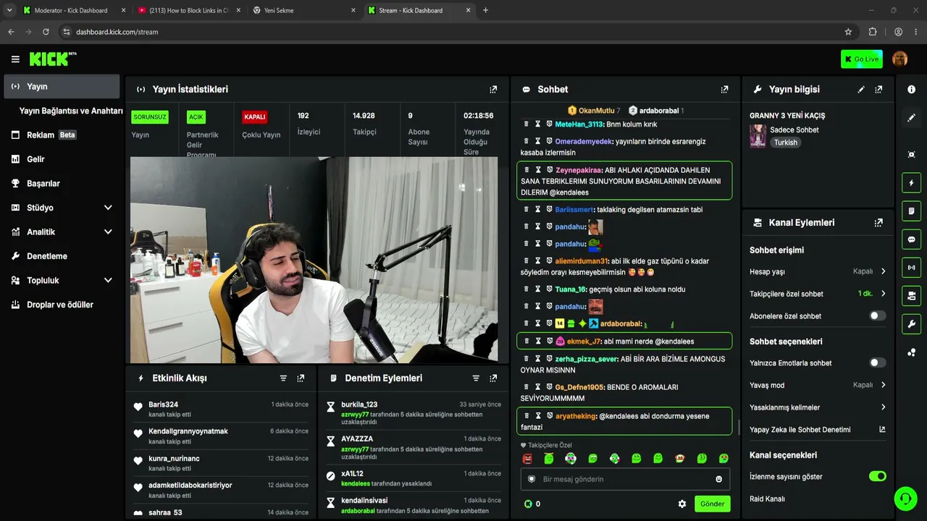Toggle the document widget in the right rail
Image resolution: width=927 pixels, height=521 pixels.
tap(911, 211)
